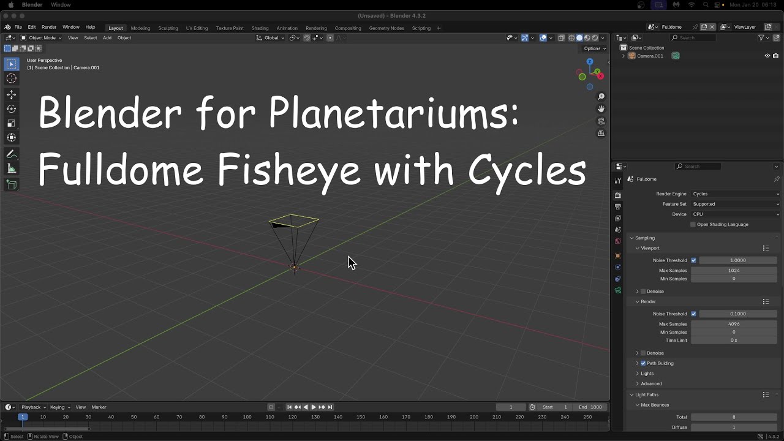The height and width of the screenshot is (441, 784).
Task: Select the Transform tool
Action: point(11,137)
